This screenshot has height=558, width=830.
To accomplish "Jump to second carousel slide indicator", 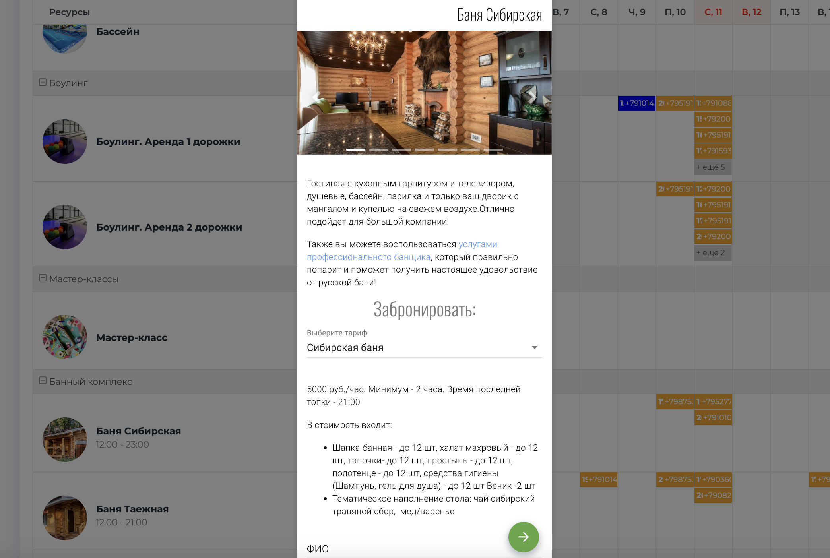I will (x=378, y=149).
